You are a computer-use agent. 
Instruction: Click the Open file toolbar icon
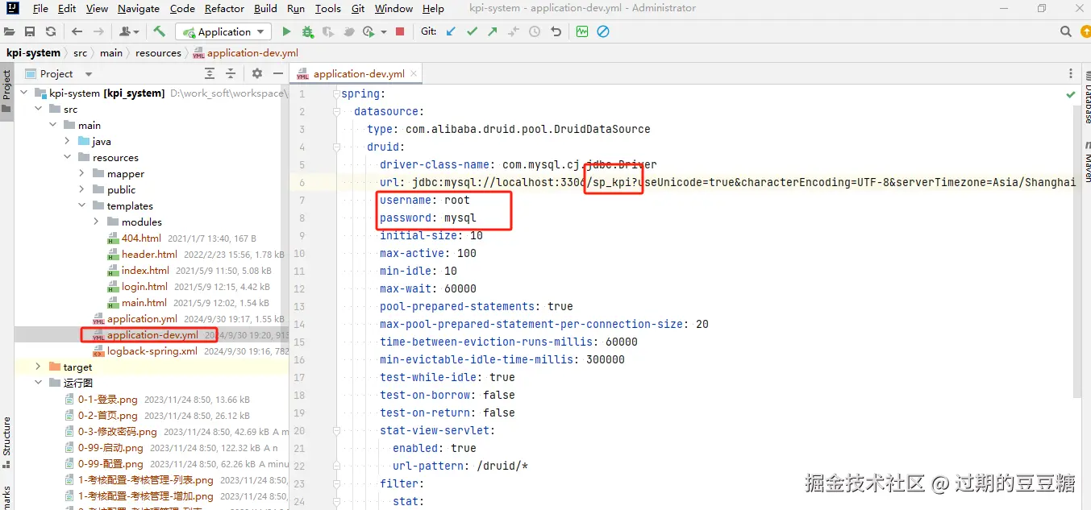[x=9, y=31]
